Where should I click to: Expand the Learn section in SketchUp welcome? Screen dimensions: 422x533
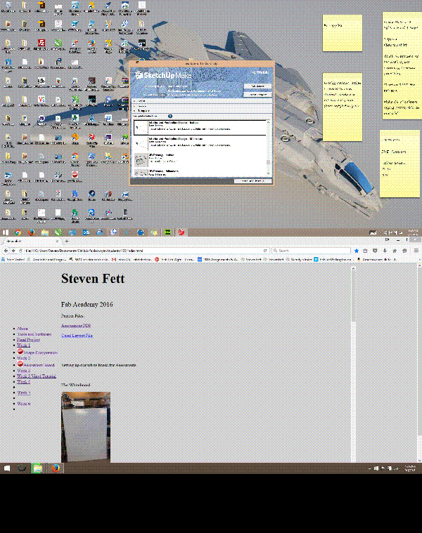(x=202, y=101)
